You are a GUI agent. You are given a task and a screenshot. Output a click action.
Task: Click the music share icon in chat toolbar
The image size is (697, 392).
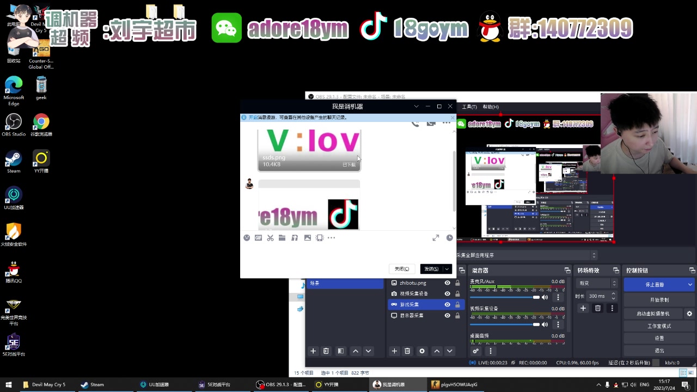(295, 238)
